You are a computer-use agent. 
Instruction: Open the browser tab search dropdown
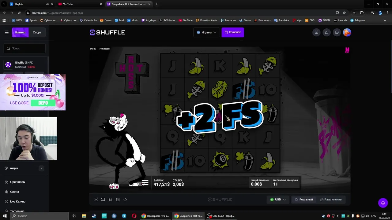(4, 4)
